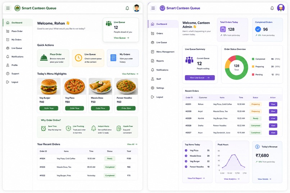Click the Notifications bell icon in the admin sidebar
Screen dimensions: 290x193
(153, 70)
